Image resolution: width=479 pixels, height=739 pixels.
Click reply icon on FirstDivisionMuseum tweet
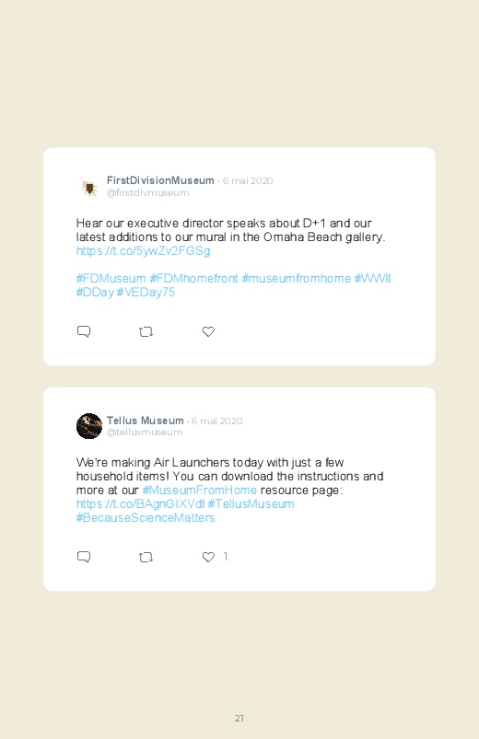point(84,332)
